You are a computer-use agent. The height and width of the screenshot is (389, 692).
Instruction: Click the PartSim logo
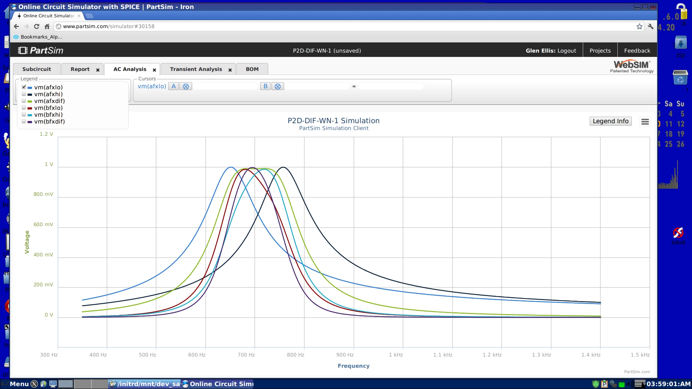(x=41, y=50)
